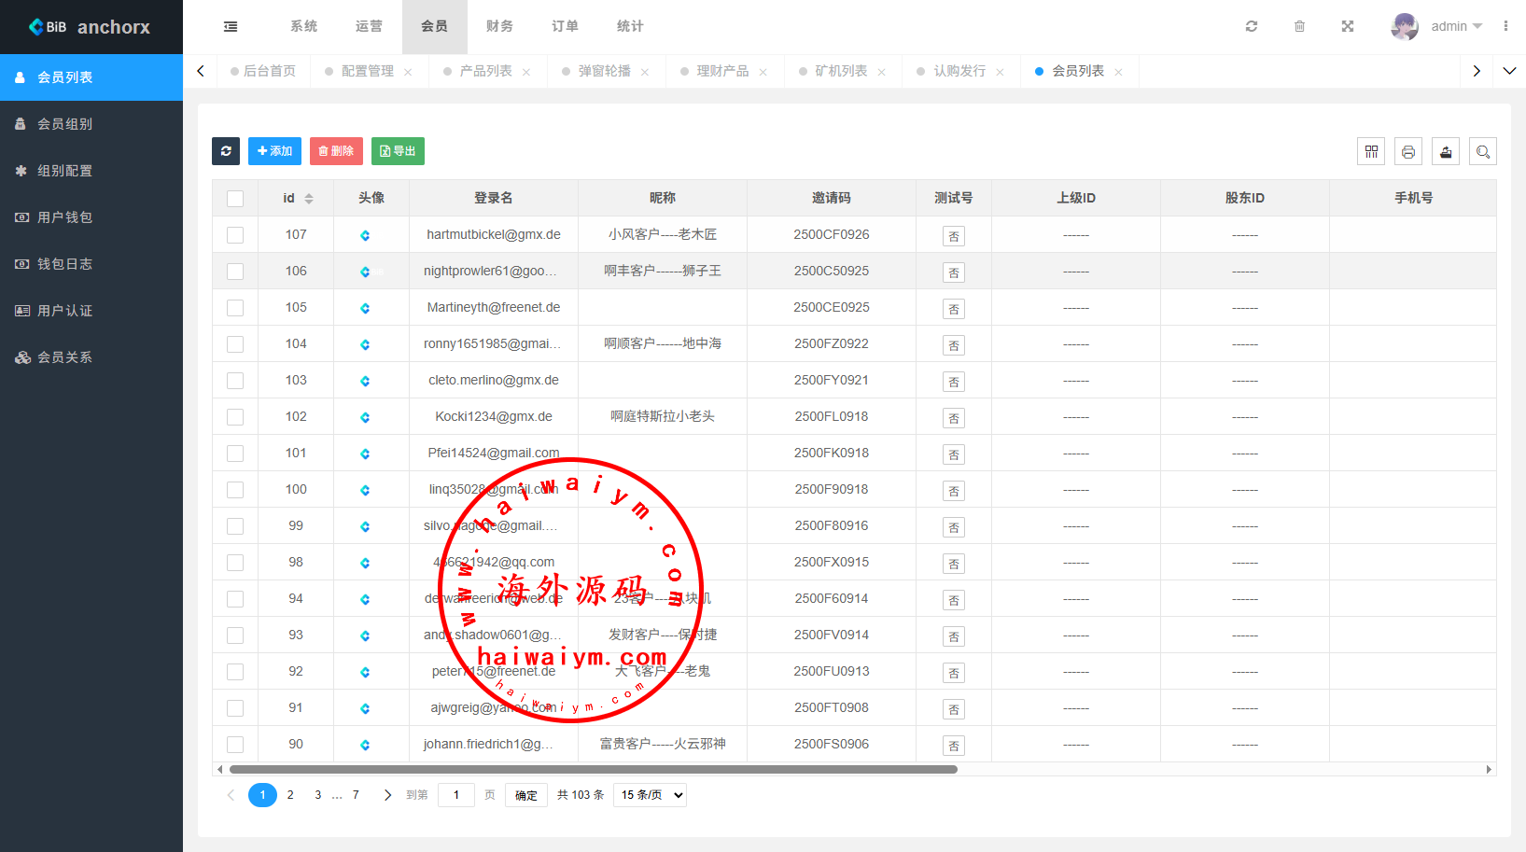The width and height of the screenshot is (1526, 852).
Task: Click the page number input field
Action: coord(456,795)
